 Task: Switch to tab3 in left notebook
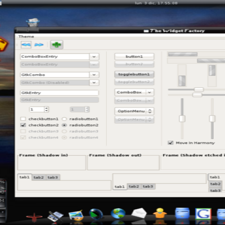53,177
